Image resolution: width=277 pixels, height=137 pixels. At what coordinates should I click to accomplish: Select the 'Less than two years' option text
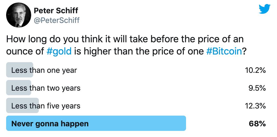coord(46,88)
